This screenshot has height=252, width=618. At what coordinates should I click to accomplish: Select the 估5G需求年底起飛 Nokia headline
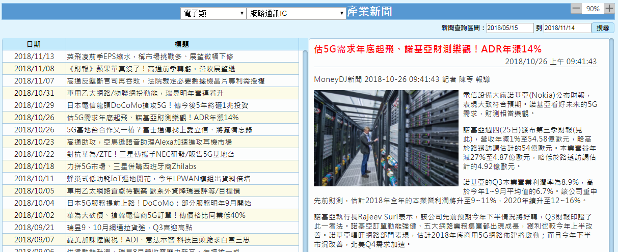(x=153, y=118)
